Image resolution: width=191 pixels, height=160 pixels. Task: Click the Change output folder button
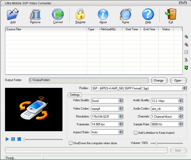tap(159, 81)
